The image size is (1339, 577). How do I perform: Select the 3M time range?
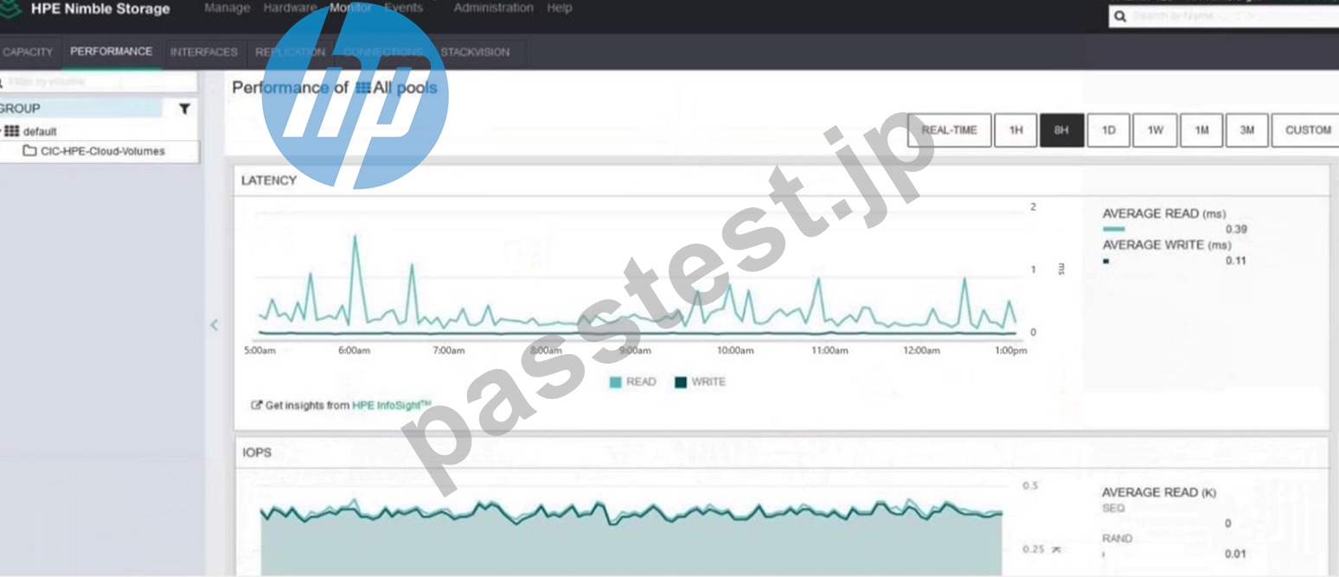[x=1246, y=130]
